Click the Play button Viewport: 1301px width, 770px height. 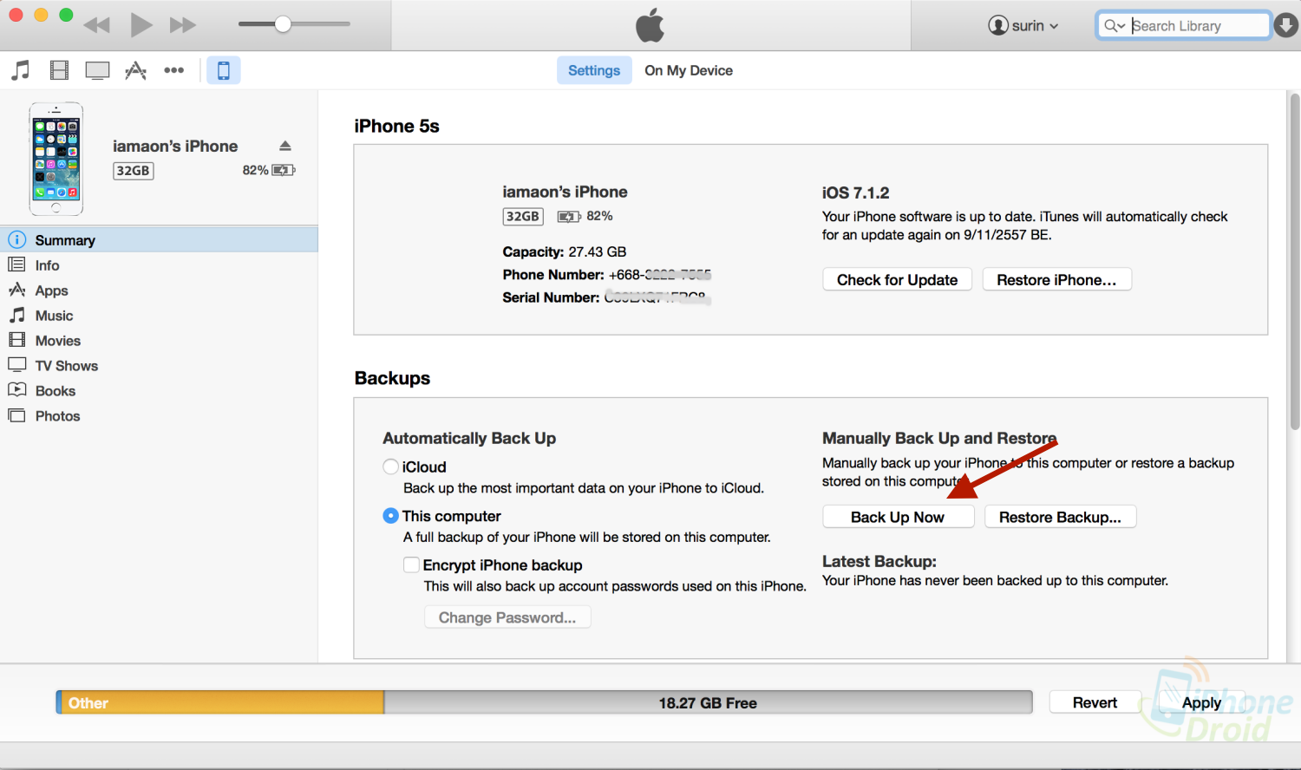coord(141,25)
